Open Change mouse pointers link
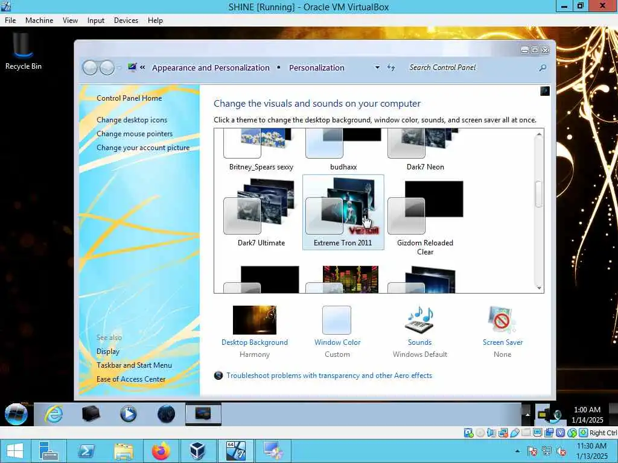The height and width of the screenshot is (463, 618). [135, 134]
